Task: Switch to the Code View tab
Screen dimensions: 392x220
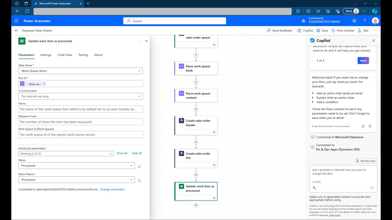Action: 65,55
